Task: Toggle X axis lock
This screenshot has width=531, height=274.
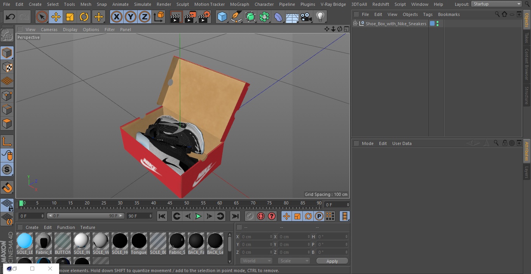Action: tap(117, 17)
